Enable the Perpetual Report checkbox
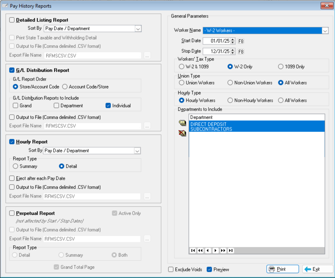 click(x=12, y=213)
